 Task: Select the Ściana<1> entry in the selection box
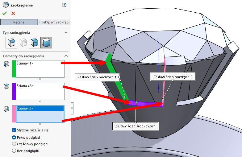click(25, 64)
